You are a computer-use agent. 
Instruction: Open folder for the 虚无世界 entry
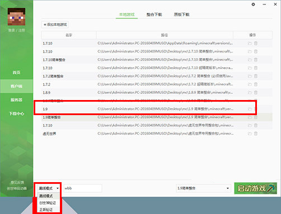tap(250, 134)
